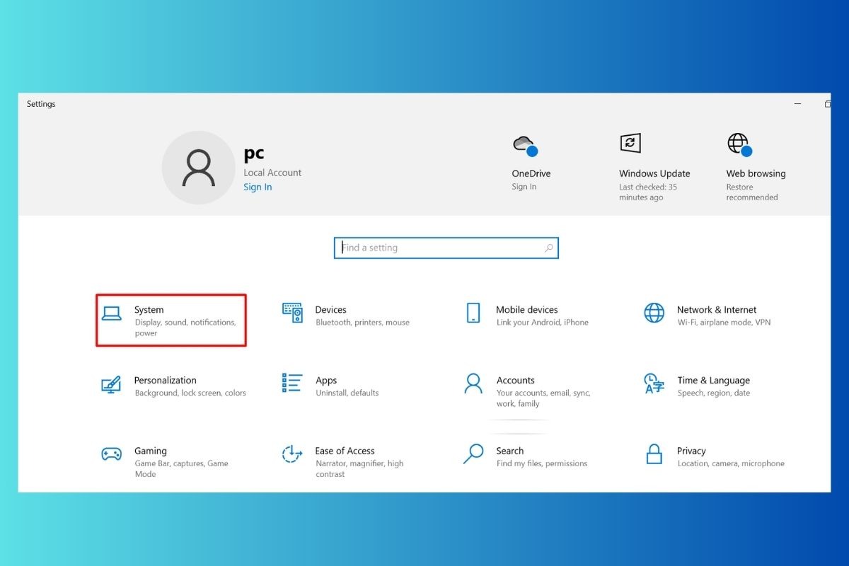849x566 pixels.
Task: Click the Ease of Access heading text
Action: (345, 451)
